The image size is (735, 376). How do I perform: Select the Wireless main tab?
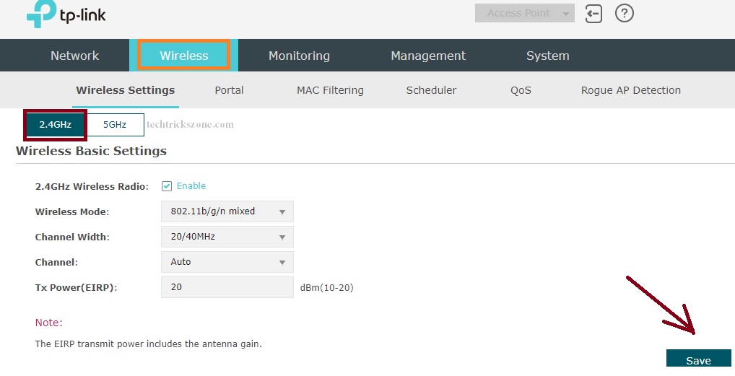pos(183,56)
